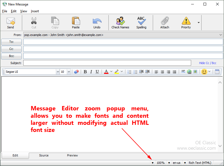
Task: Click in the To recipient field
Action: point(123,42)
